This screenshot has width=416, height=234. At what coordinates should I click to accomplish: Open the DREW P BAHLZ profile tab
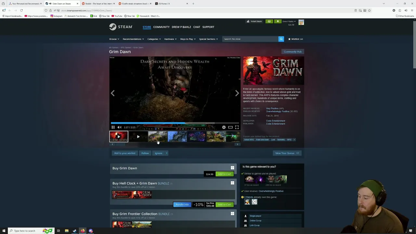(181, 27)
